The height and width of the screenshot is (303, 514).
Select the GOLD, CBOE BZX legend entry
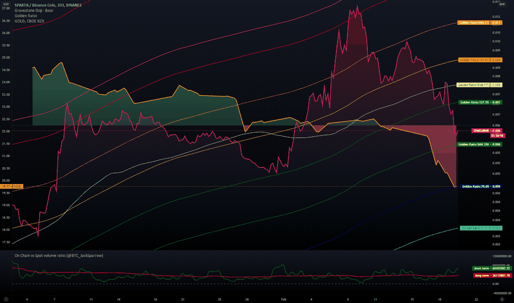pos(29,21)
